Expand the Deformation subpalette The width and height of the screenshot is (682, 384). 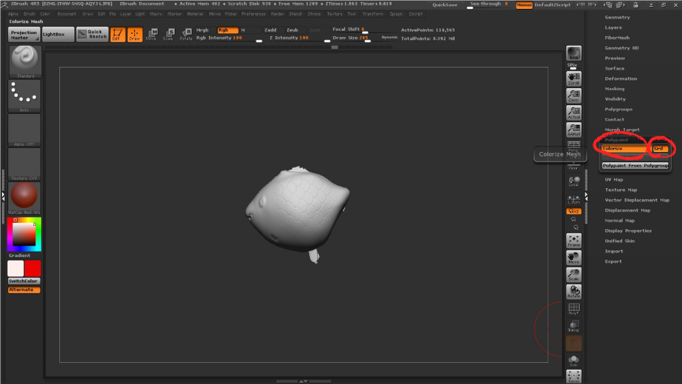621,78
